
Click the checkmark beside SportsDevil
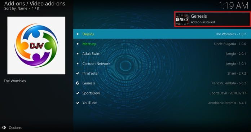[78, 93]
